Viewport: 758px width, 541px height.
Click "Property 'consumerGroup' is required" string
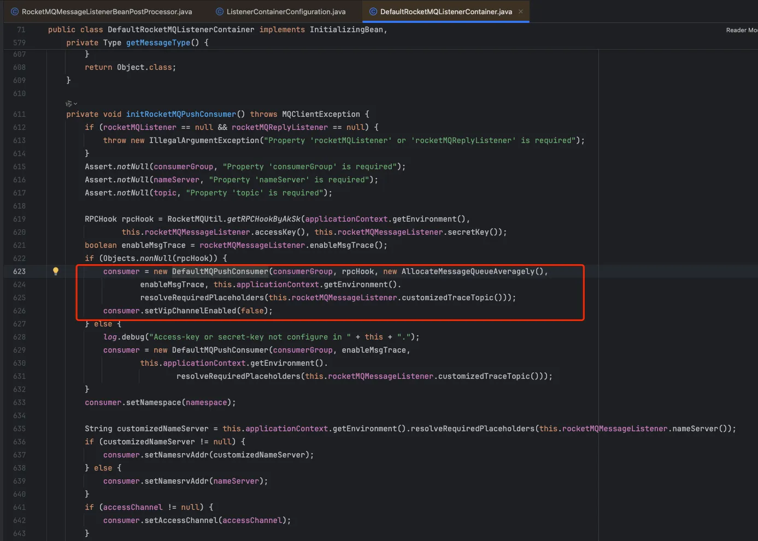click(309, 167)
